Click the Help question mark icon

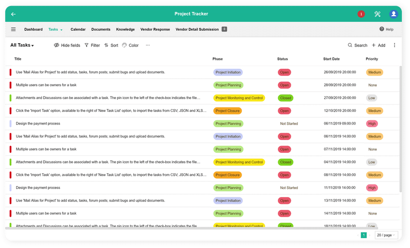(382, 29)
